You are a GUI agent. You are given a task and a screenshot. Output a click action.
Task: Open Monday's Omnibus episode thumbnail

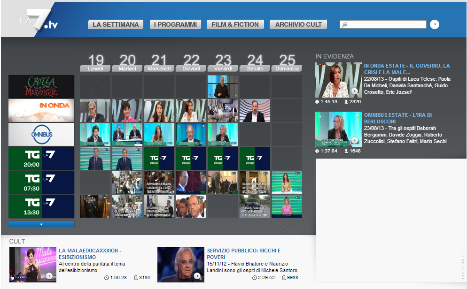95,134
